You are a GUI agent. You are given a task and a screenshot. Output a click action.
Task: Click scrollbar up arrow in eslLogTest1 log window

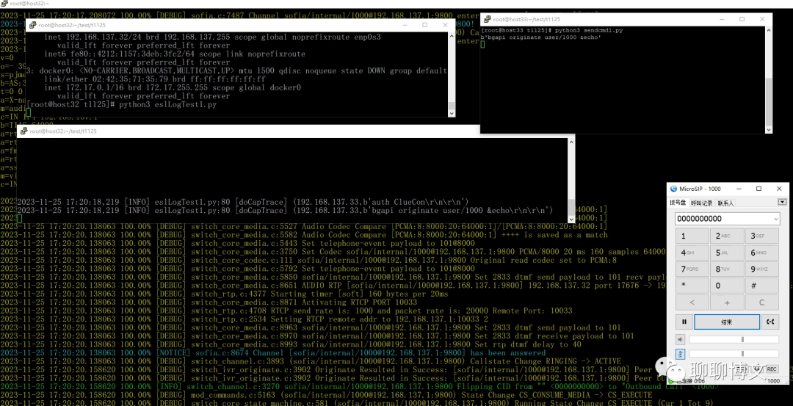(x=571, y=142)
